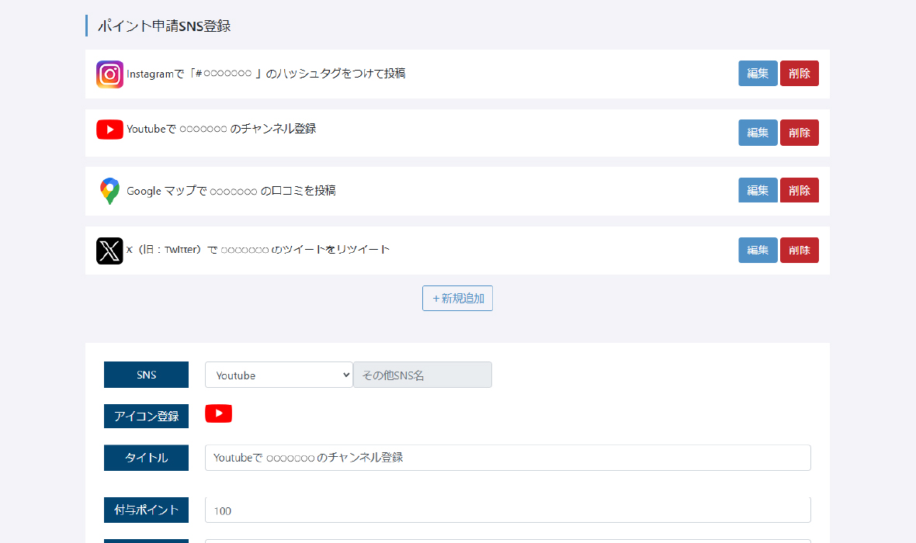
Task: Edit the Google マップ review entry
Action: (758, 190)
